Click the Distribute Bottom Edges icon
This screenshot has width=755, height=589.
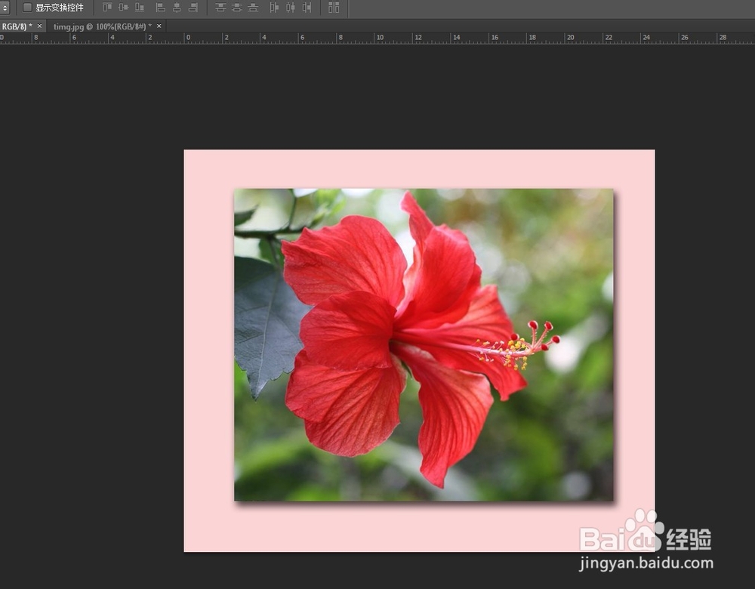coord(253,8)
